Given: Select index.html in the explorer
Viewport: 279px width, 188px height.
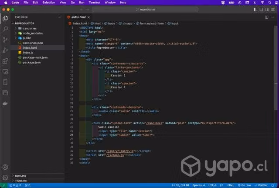Looking at the screenshot, I should click(x=37, y=47).
